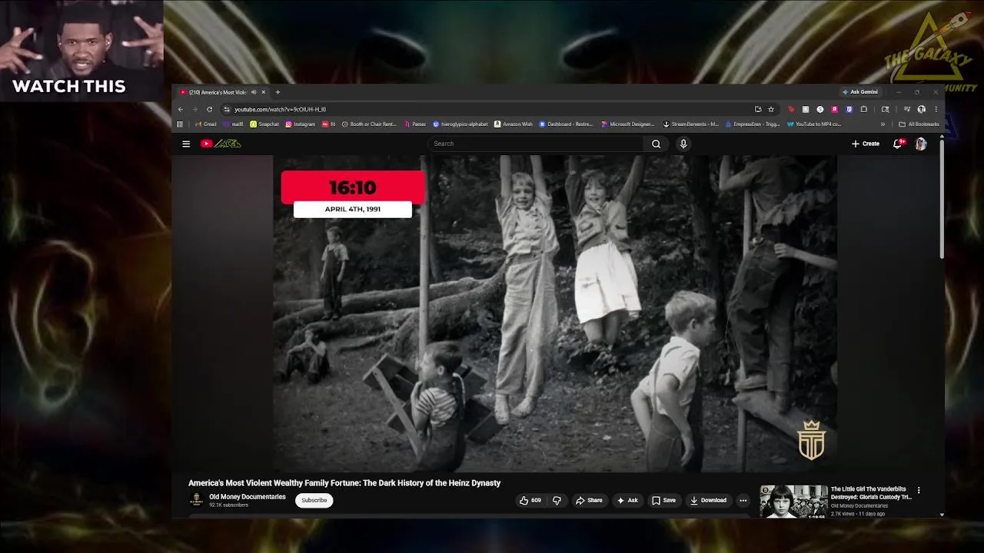The image size is (984, 553).
Task: Click the Share button
Action: [589, 500]
